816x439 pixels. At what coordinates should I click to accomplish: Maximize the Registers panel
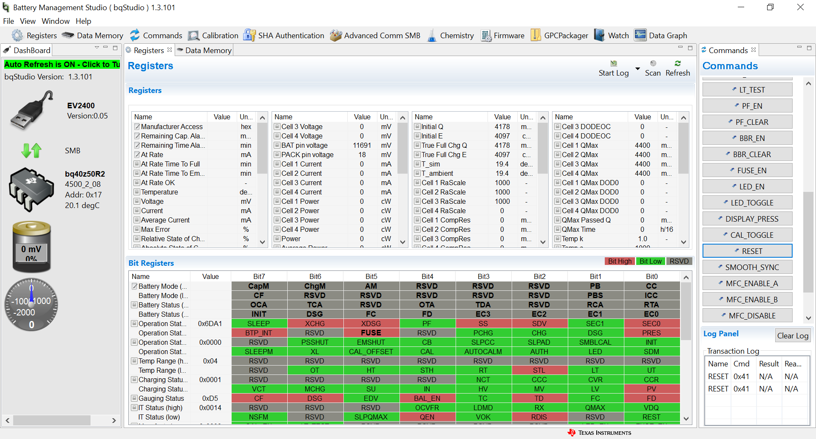pos(690,48)
